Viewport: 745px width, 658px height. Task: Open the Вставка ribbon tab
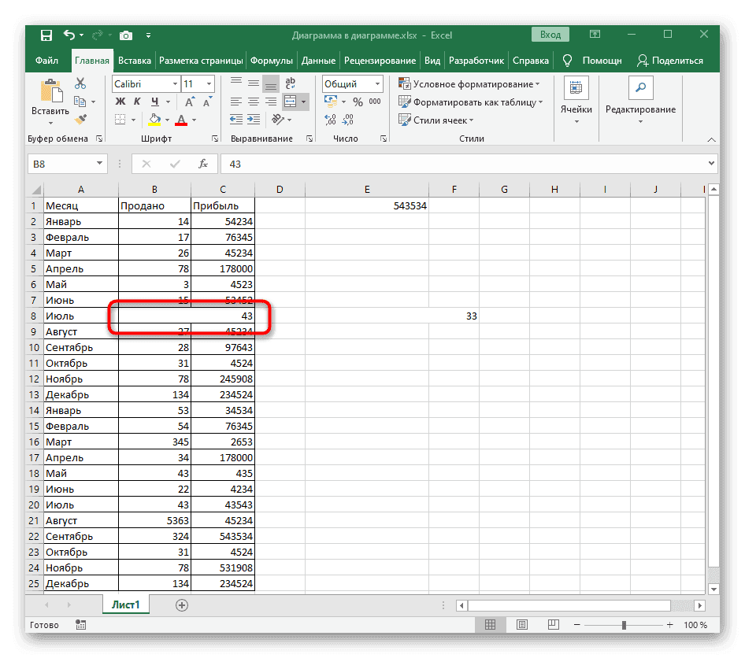pyautogui.click(x=135, y=61)
